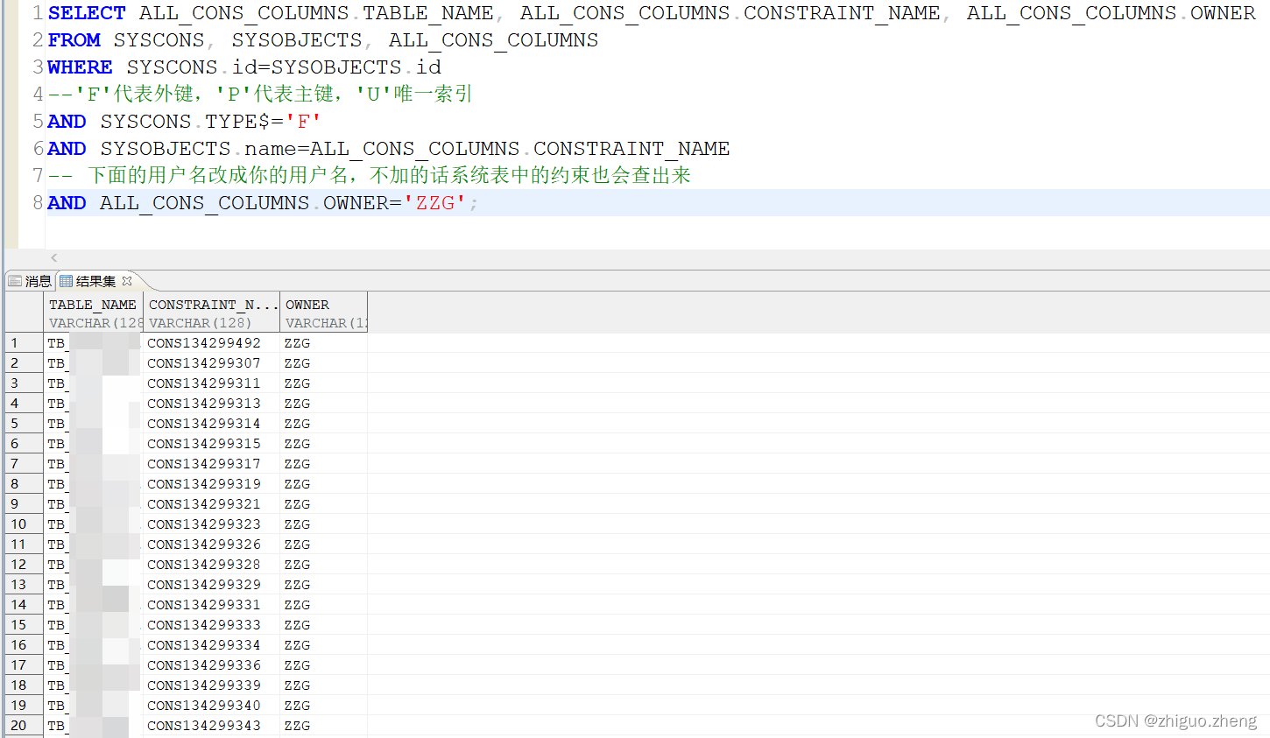
Task: Click line number 8 in the gutter
Action: (x=38, y=203)
